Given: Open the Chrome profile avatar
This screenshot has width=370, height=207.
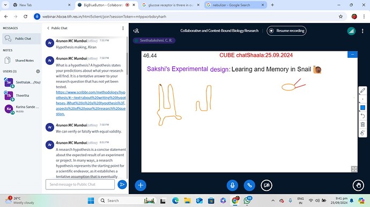Looking at the screenshot, I should [354, 17].
